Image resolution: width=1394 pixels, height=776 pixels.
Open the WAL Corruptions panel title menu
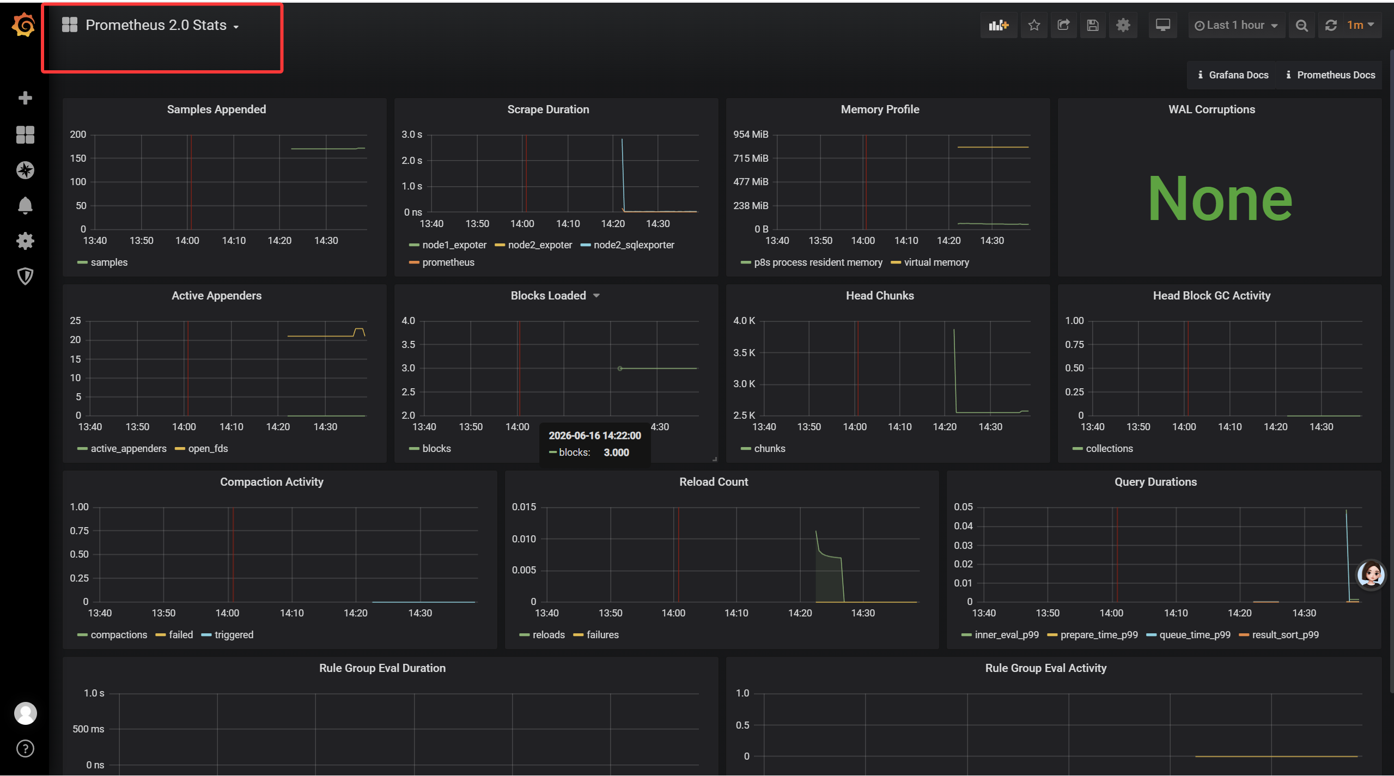tap(1212, 109)
